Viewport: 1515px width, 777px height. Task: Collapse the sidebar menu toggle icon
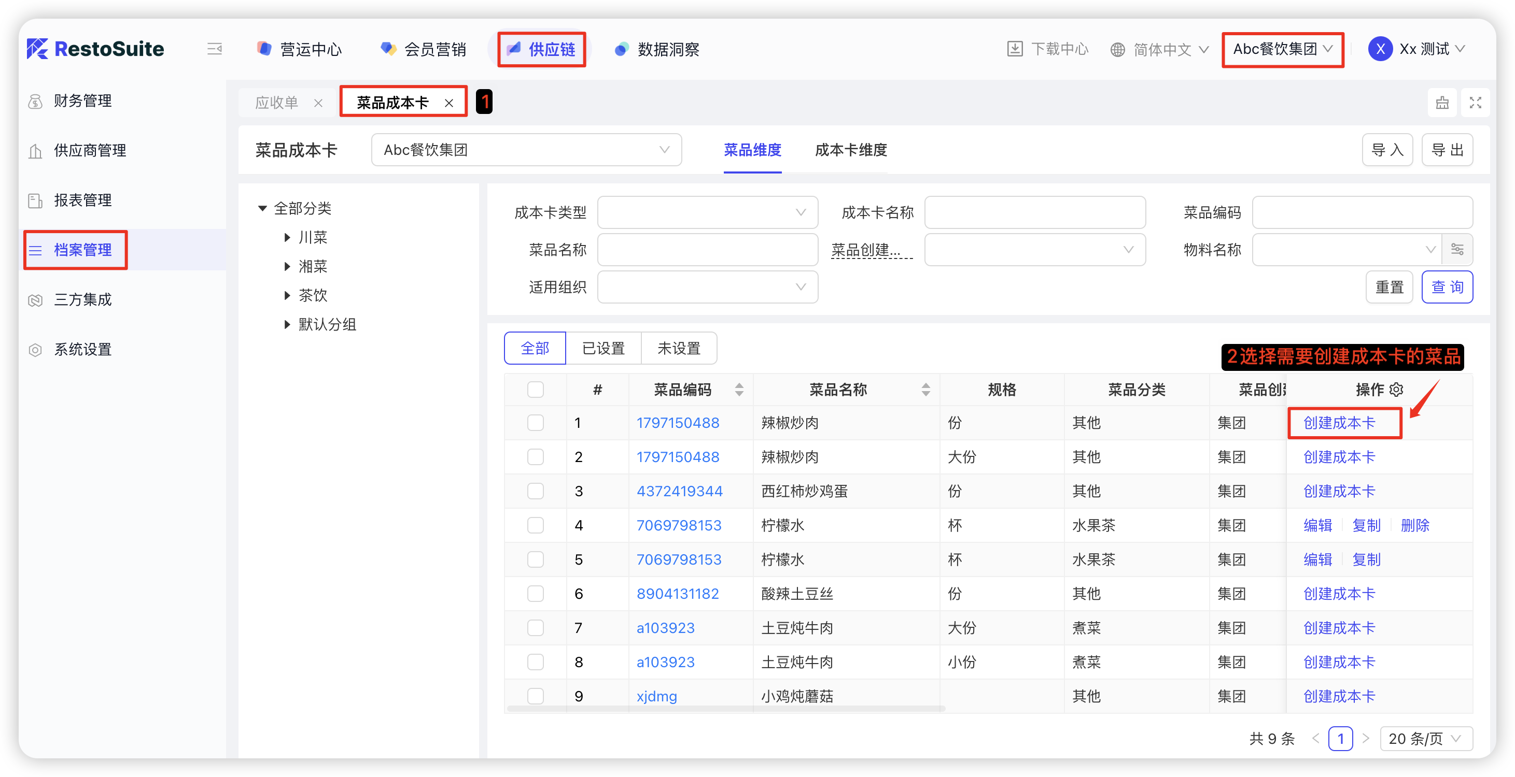click(215, 49)
